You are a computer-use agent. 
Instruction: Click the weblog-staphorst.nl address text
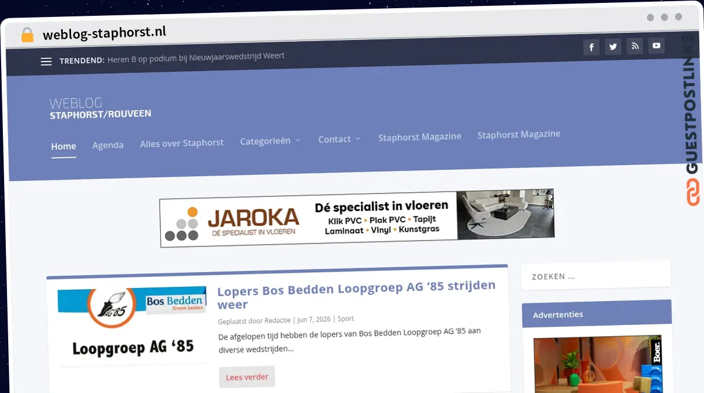[104, 33]
